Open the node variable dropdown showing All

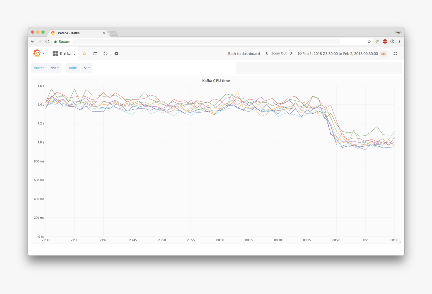[87, 68]
